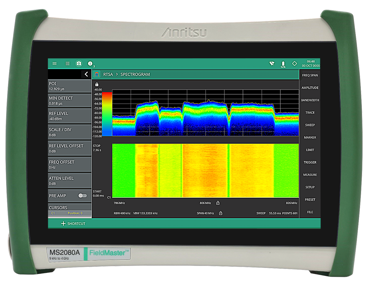Screen dimensions: 372x291
Task: Change the SCALE / DIV 8 dB value
Action: point(70,132)
